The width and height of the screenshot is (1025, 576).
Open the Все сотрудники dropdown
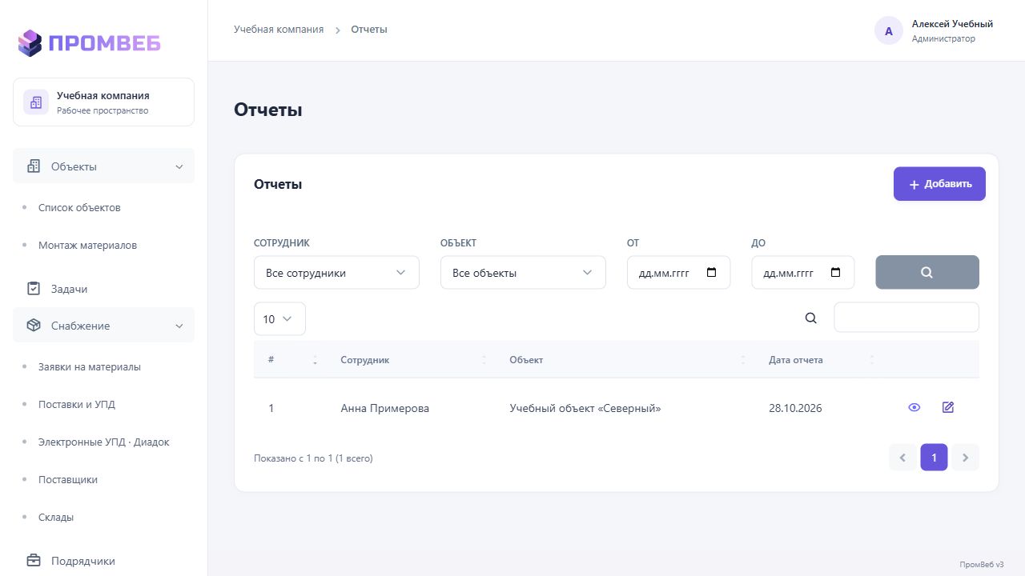tap(336, 273)
